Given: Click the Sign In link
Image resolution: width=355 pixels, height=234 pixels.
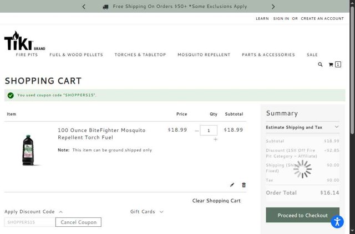Looking at the screenshot, I should click(281, 18).
